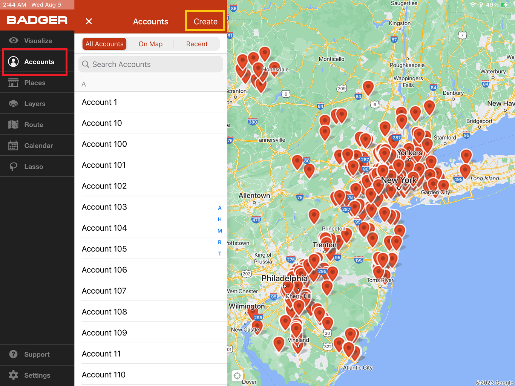The image size is (515, 386).
Task: Jump to letter H in index
Action: coord(220,219)
